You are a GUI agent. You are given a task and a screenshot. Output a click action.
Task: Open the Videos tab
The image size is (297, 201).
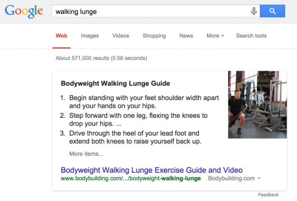point(121,36)
